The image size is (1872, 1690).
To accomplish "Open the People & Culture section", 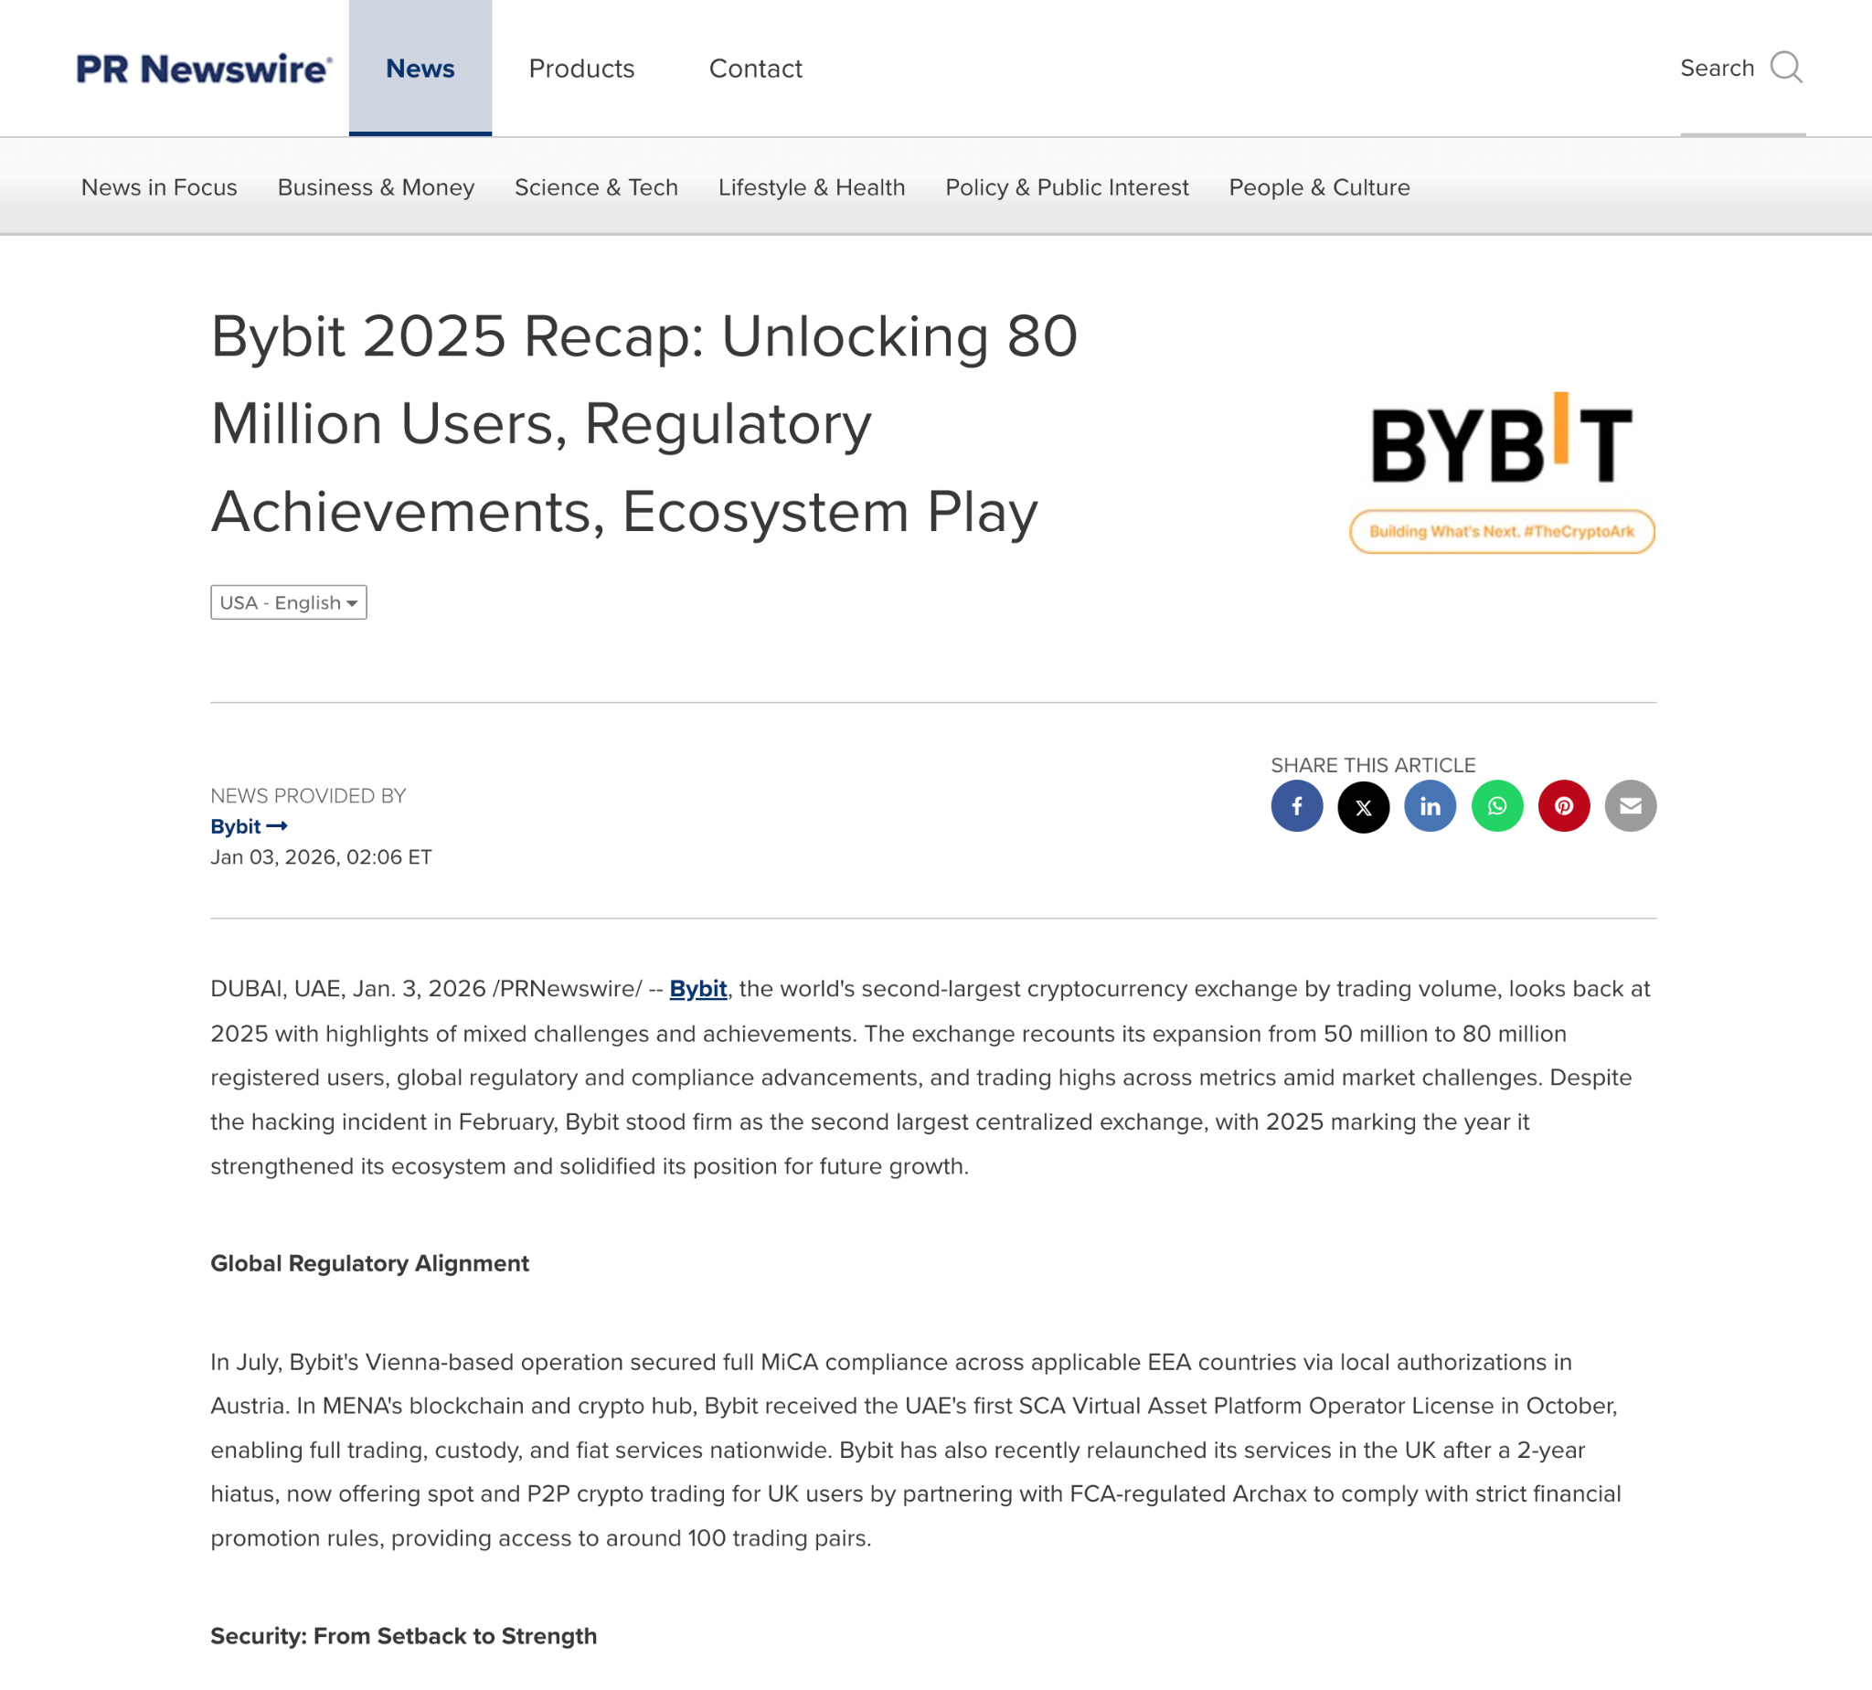I will coord(1318,186).
